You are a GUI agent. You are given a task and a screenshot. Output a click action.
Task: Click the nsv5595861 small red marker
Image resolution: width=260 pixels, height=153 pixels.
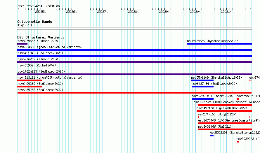(238, 99)
